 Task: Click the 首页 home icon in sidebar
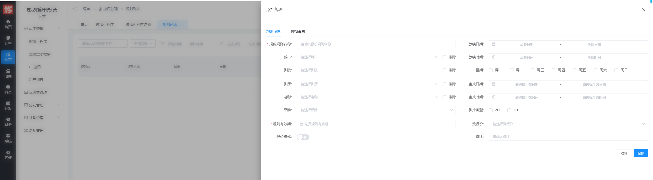pos(8,24)
